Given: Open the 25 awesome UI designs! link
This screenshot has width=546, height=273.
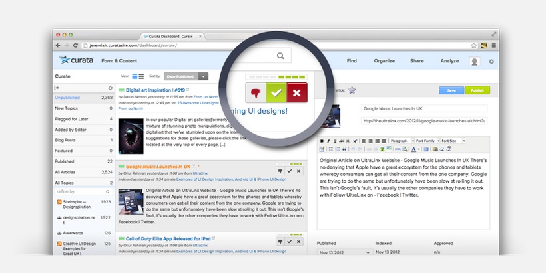Looking at the screenshot, I should pos(198,103).
